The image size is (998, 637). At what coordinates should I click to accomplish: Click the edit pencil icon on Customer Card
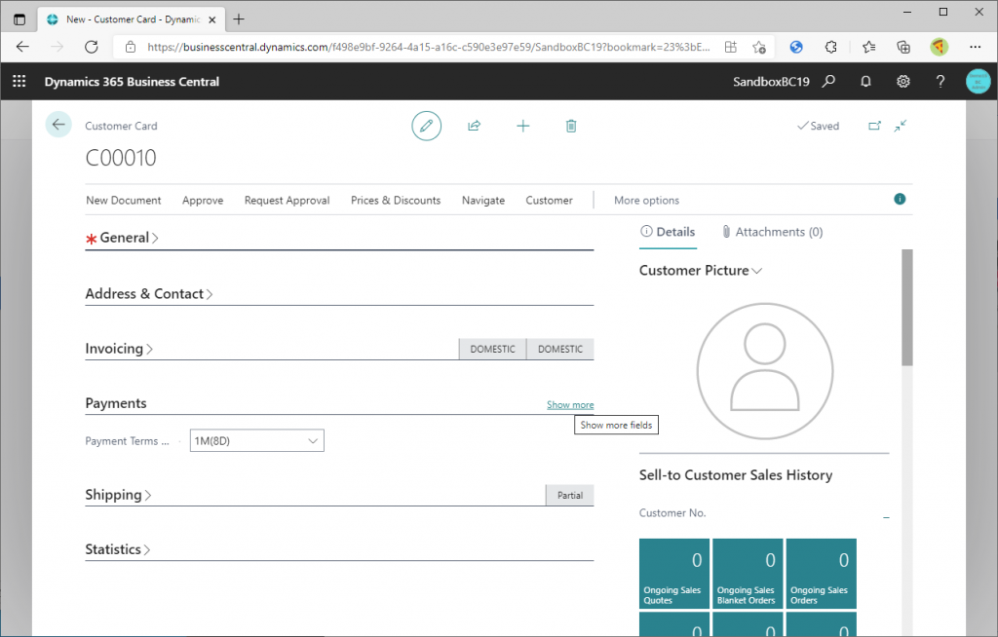[x=427, y=126]
